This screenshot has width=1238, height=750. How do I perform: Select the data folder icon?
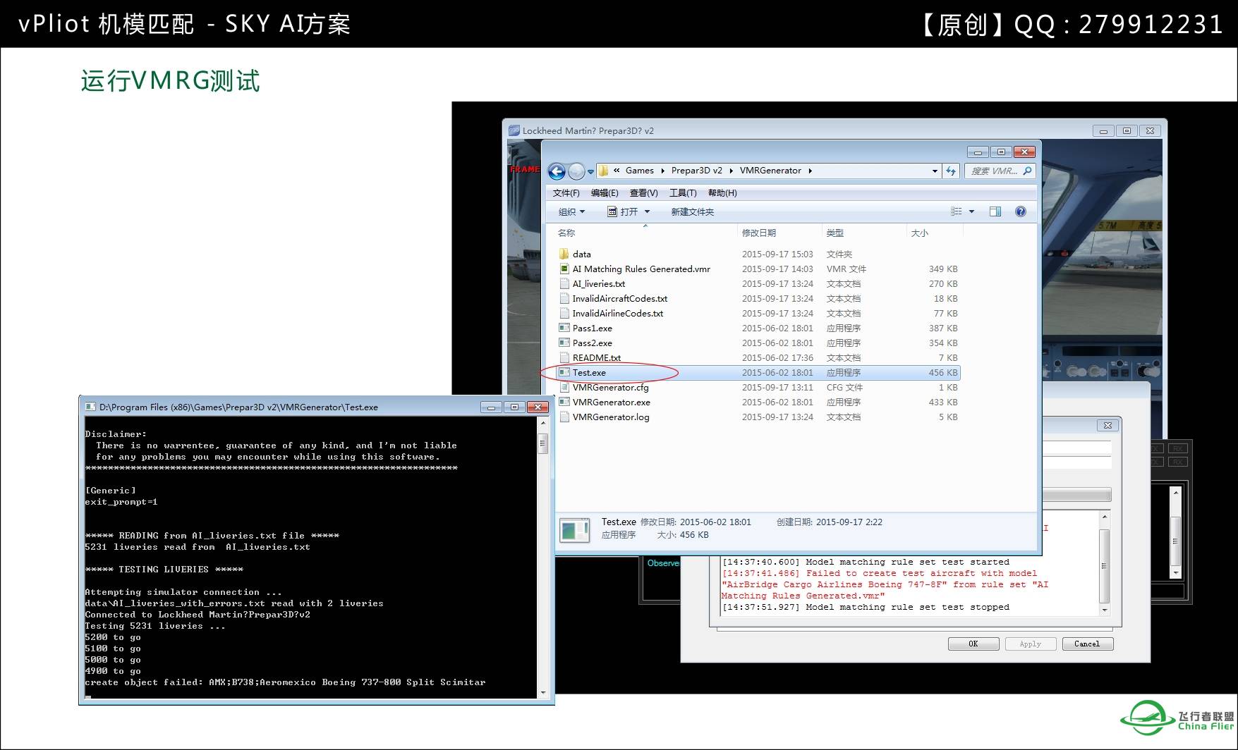564,254
